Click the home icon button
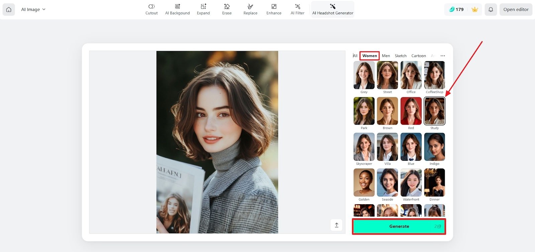This screenshot has width=535, height=252. click(9, 10)
